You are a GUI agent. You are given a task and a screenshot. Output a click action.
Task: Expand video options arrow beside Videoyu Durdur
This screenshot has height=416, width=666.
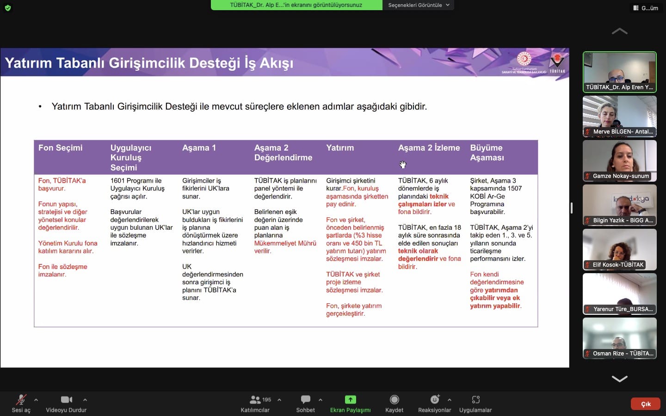[85, 400]
